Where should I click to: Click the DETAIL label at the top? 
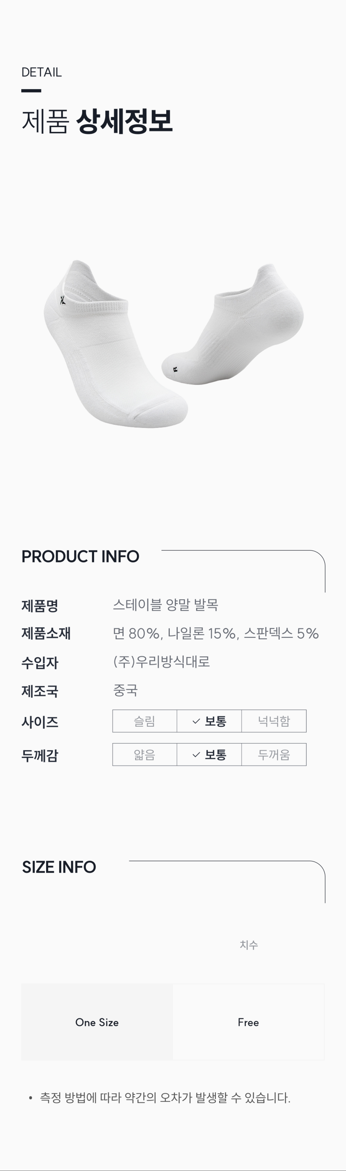pos(41,72)
